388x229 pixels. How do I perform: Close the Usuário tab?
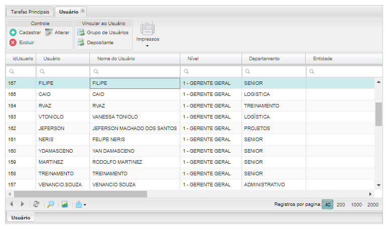(83, 11)
